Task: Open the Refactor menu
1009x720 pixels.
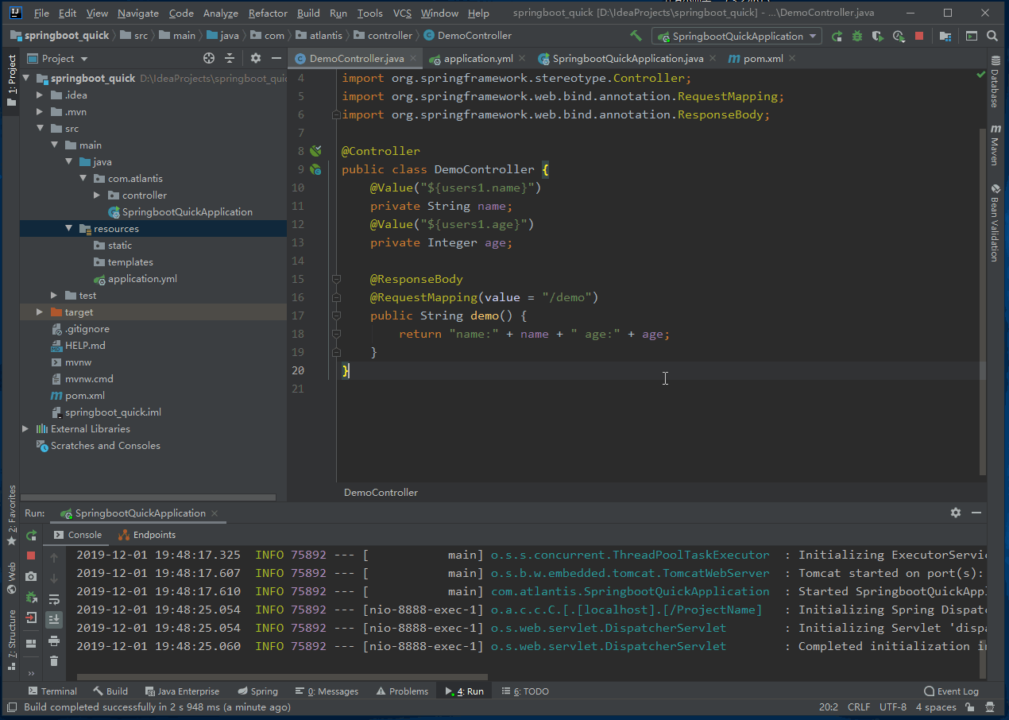Action: [x=268, y=14]
